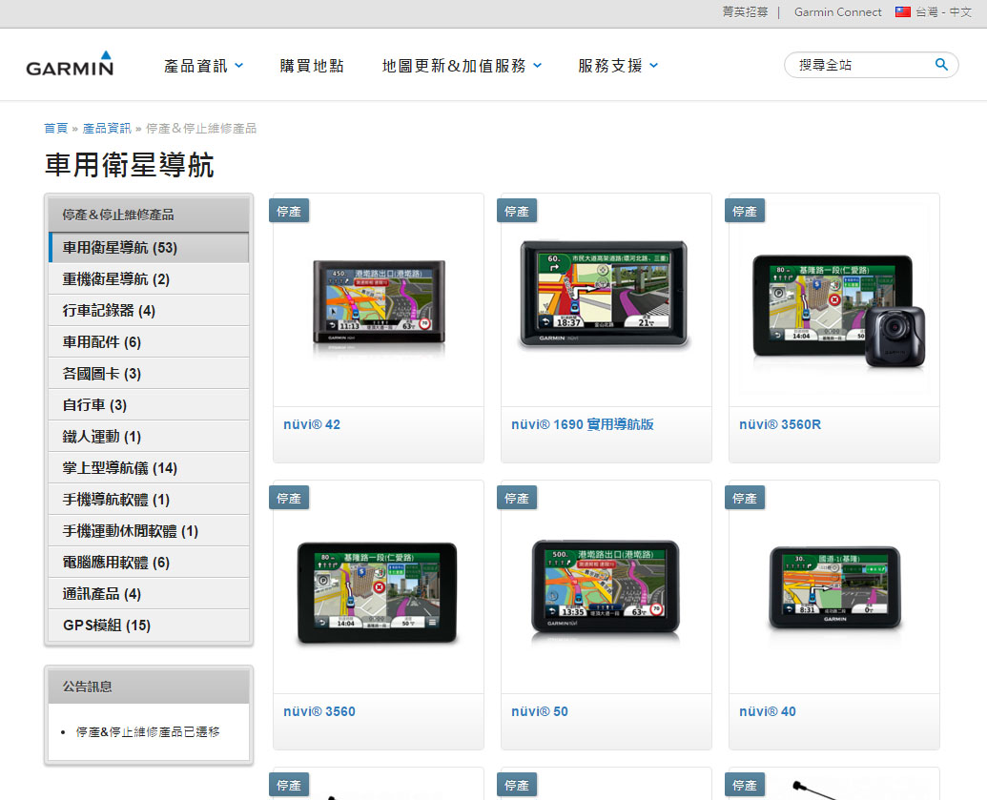
Task: Open the nüvi 42 product image
Action: click(379, 303)
